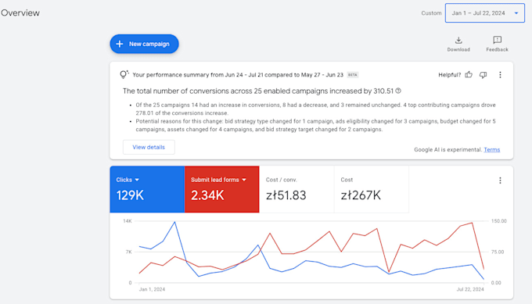This screenshot has width=532, height=304.
Task: Click the New campaign button
Action: (144, 44)
